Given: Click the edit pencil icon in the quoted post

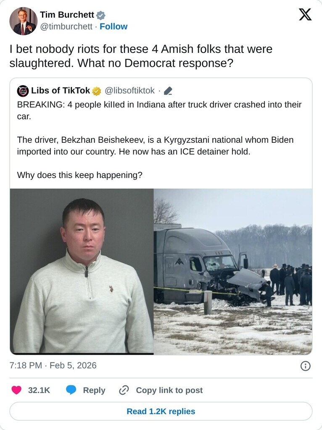Looking at the screenshot, I should pyautogui.click(x=168, y=91).
